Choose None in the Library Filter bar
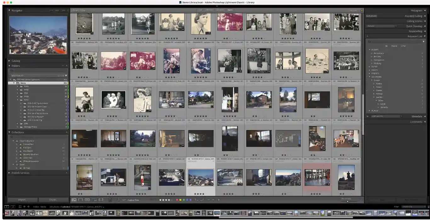430x220 pixels. click(230, 10)
